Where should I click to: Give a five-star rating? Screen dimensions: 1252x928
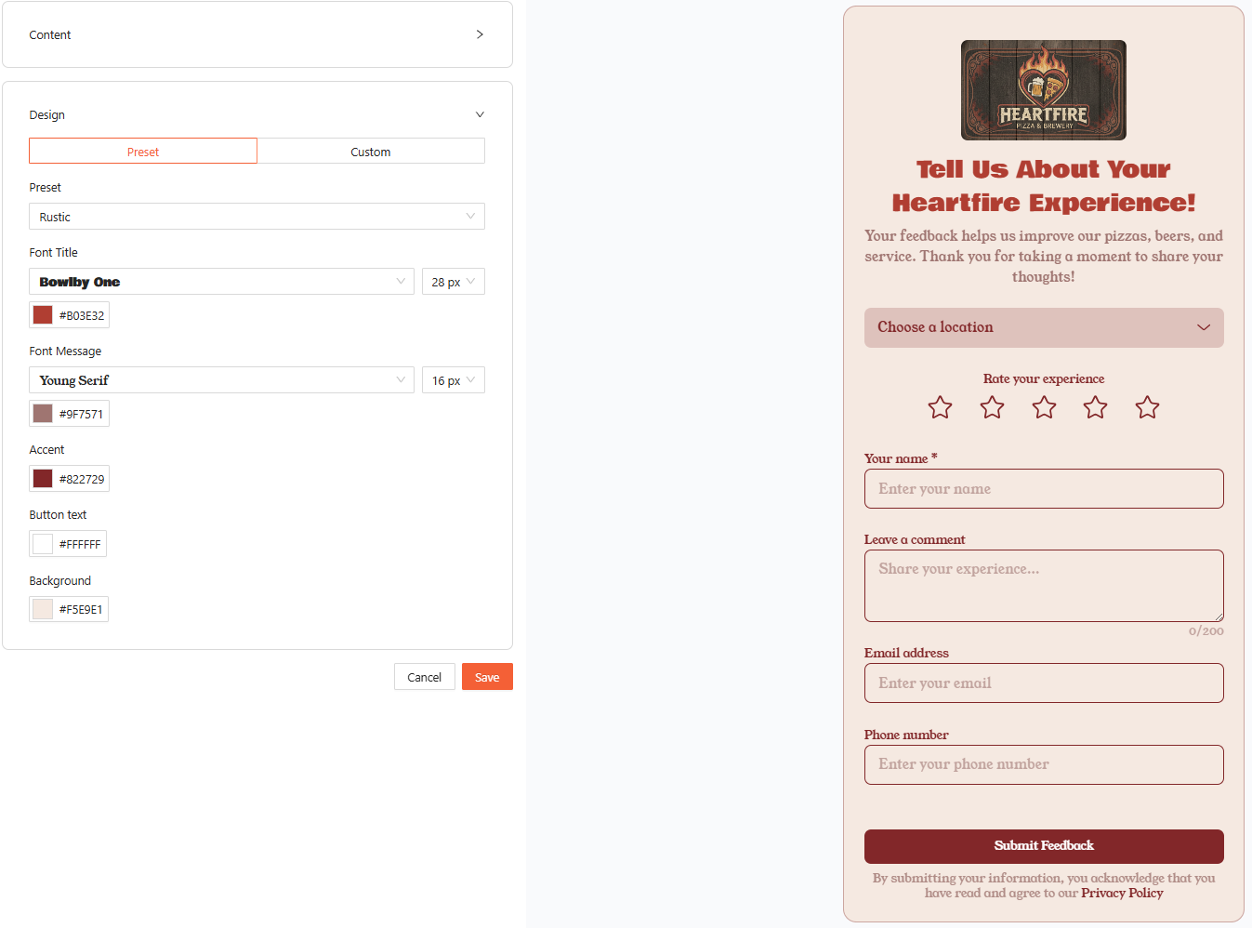click(1147, 407)
